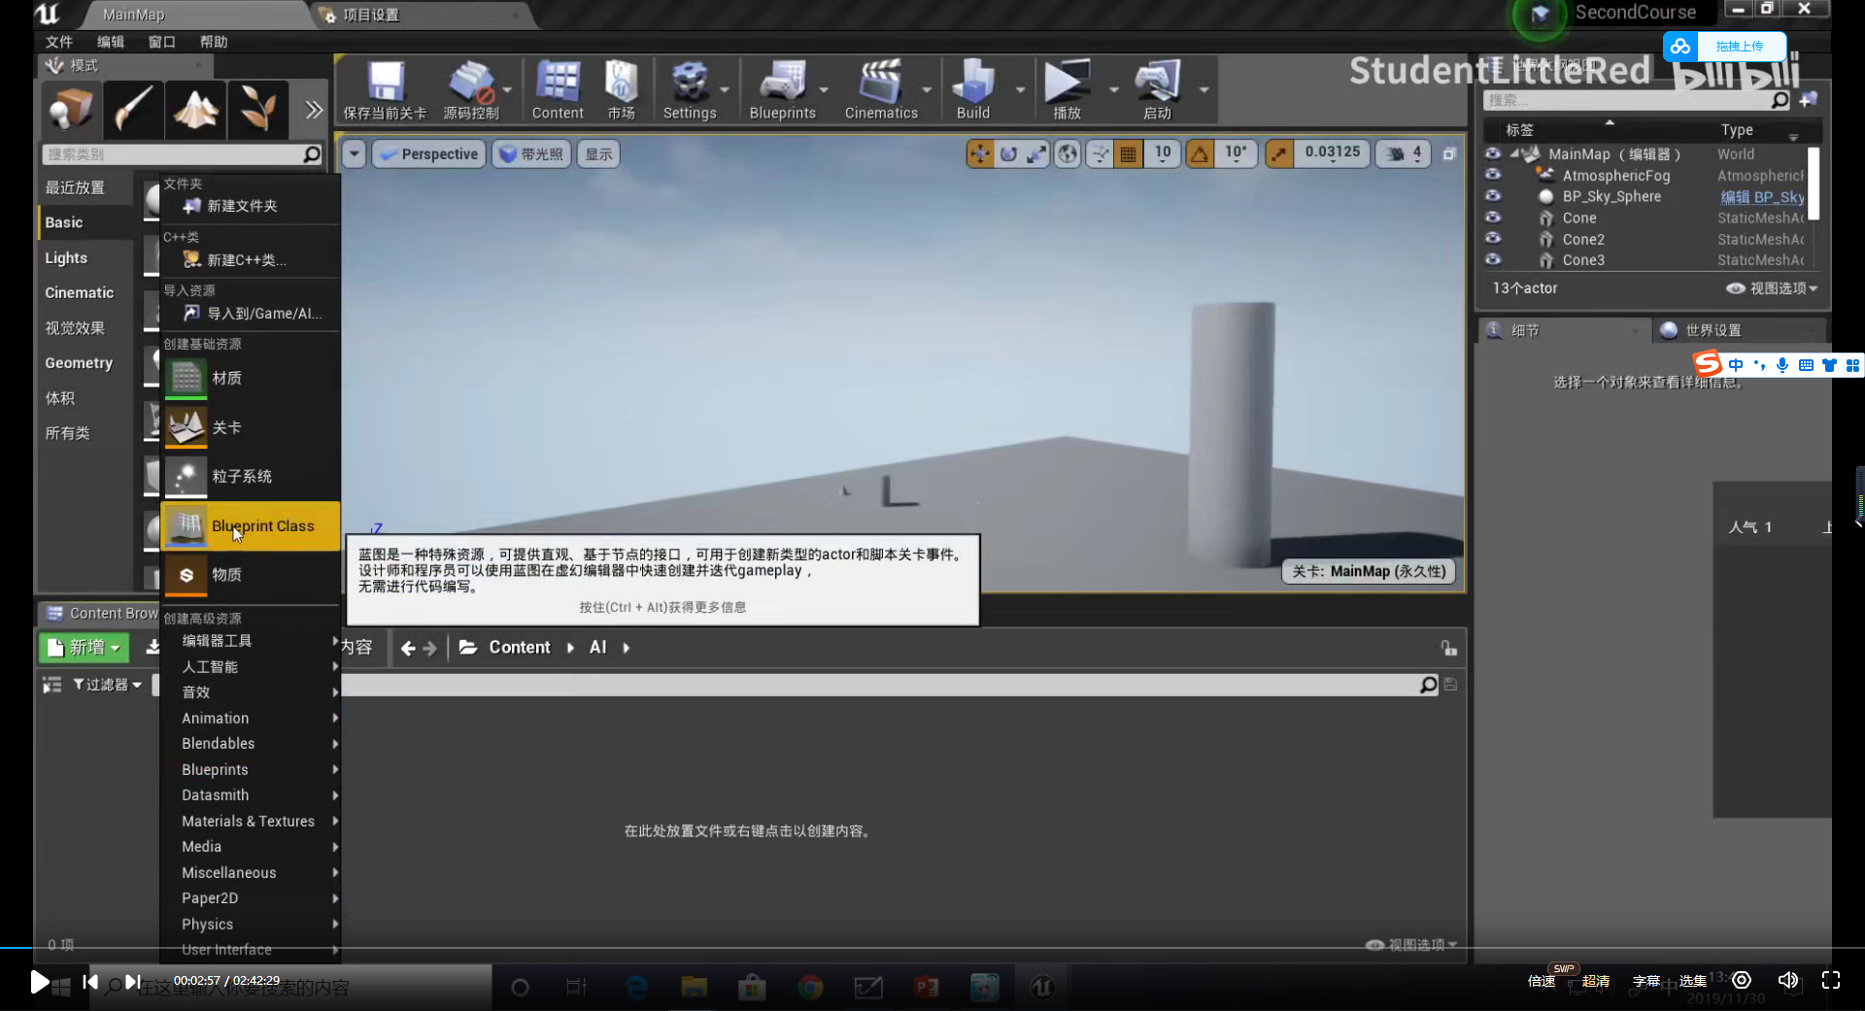Choose Material from create basic asset
The width and height of the screenshot is (1865, 1011).
pos(251,378)
